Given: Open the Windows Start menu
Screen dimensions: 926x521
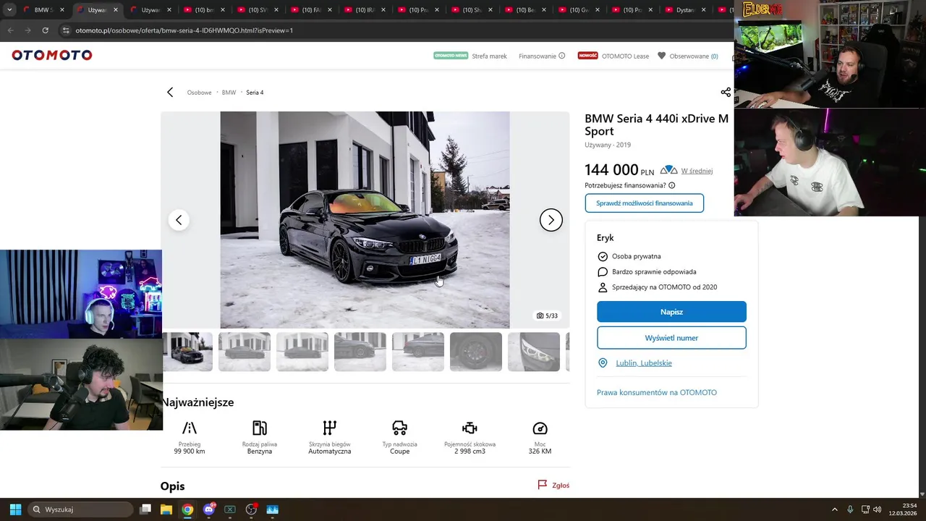Looking at the screenshot, I should pos(15,509).
